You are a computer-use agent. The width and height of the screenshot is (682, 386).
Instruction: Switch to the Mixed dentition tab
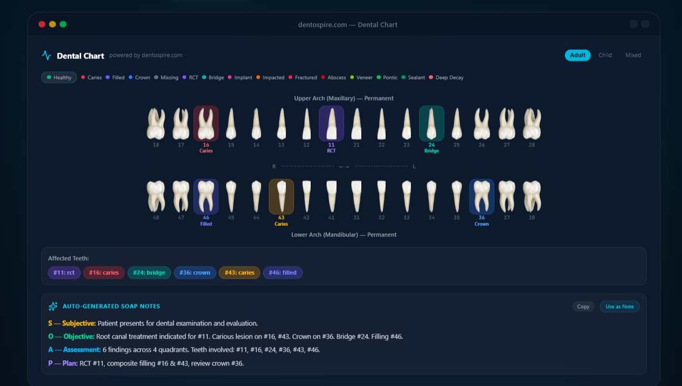pyautogui.click(x=633, y=55)
